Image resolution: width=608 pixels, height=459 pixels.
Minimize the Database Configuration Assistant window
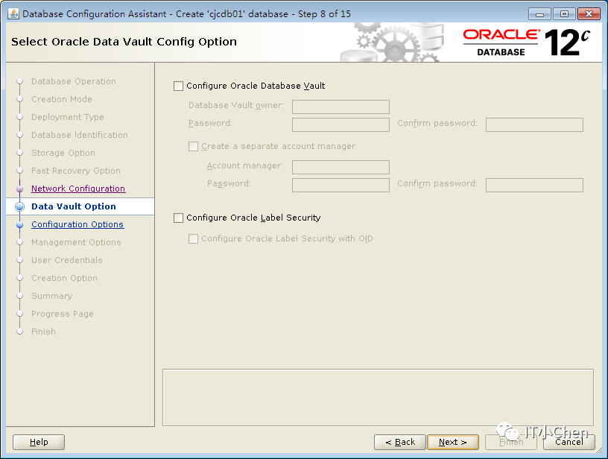(x=539, y=14)
